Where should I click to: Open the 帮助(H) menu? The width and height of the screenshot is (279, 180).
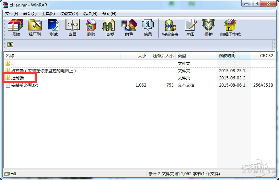point(109,14)
